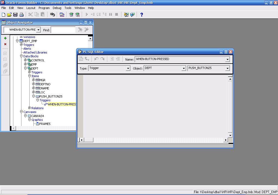Click the red X Delete icon in Object Navigator

tap(5, 44)
